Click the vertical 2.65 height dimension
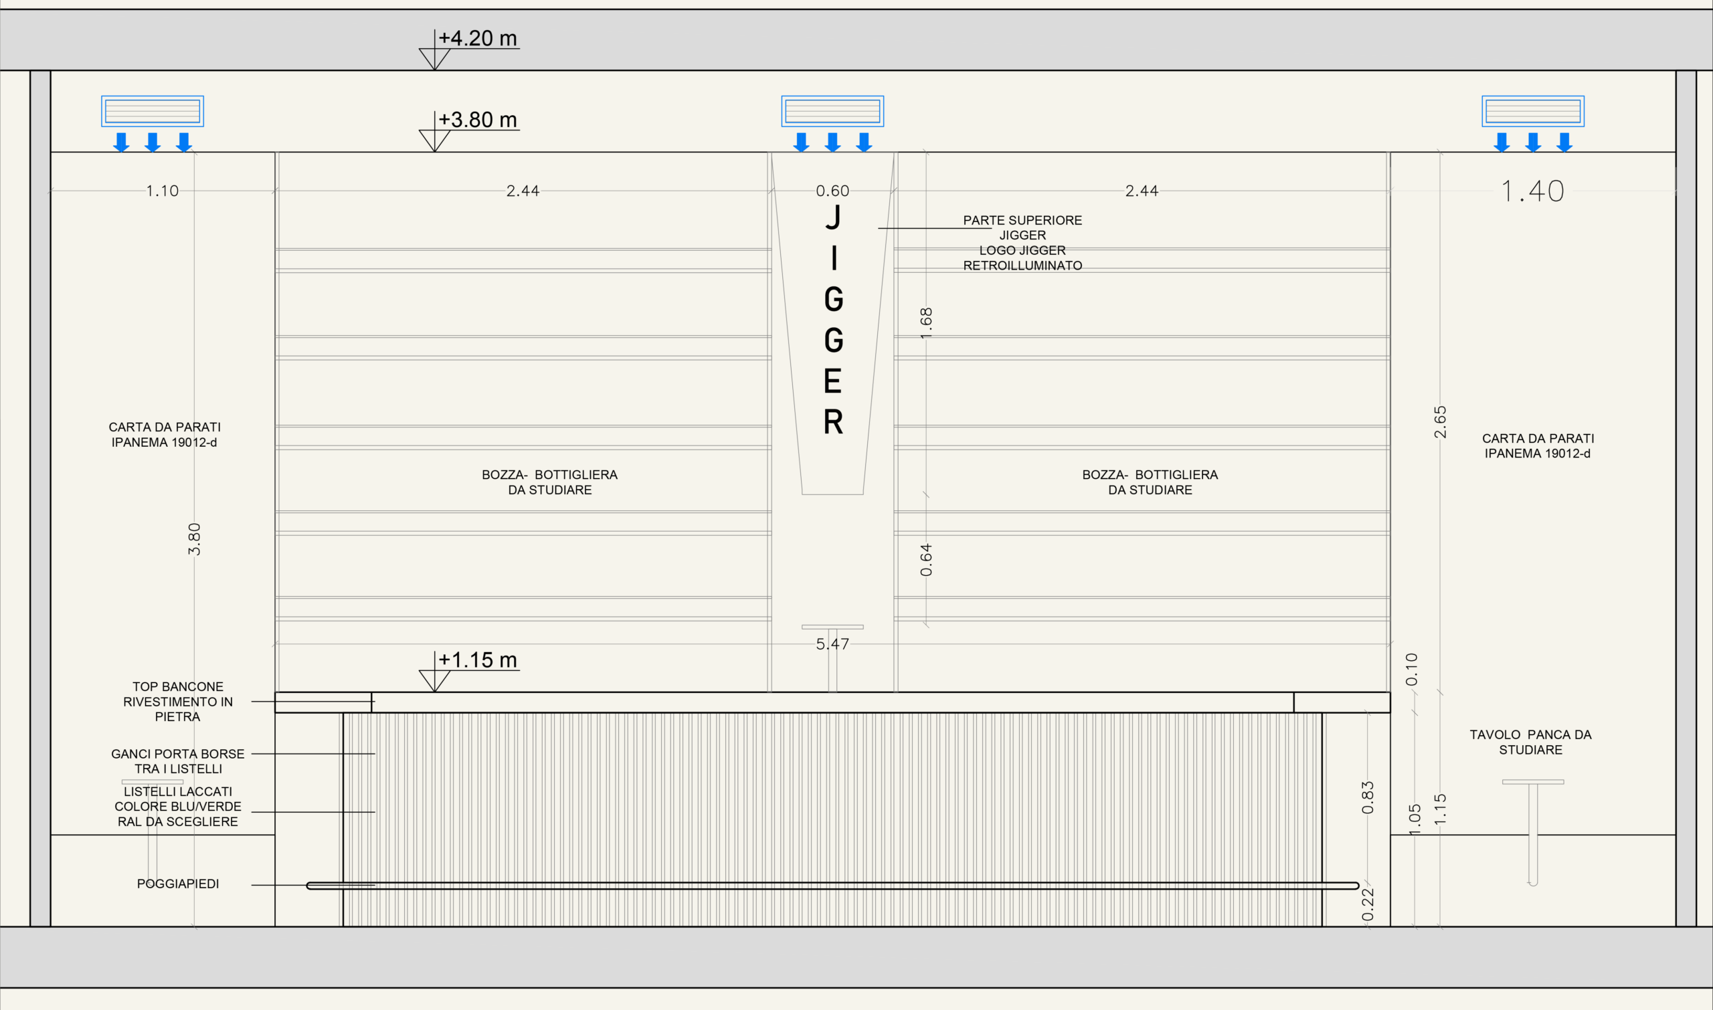Screen dimensions: 1713x1010 (1439, 422)
